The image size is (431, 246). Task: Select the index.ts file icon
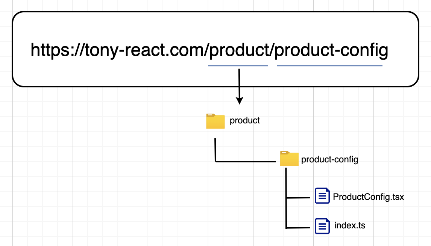(x=322, y=226)
